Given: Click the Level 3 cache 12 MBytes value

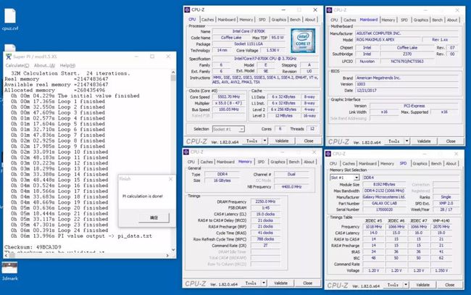Looking at the screenshot, I should (x=282, y=116).
